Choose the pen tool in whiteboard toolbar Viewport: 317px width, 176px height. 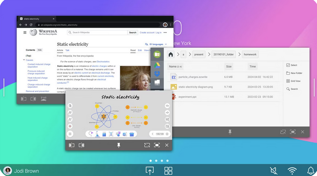(x=97, y=134)
